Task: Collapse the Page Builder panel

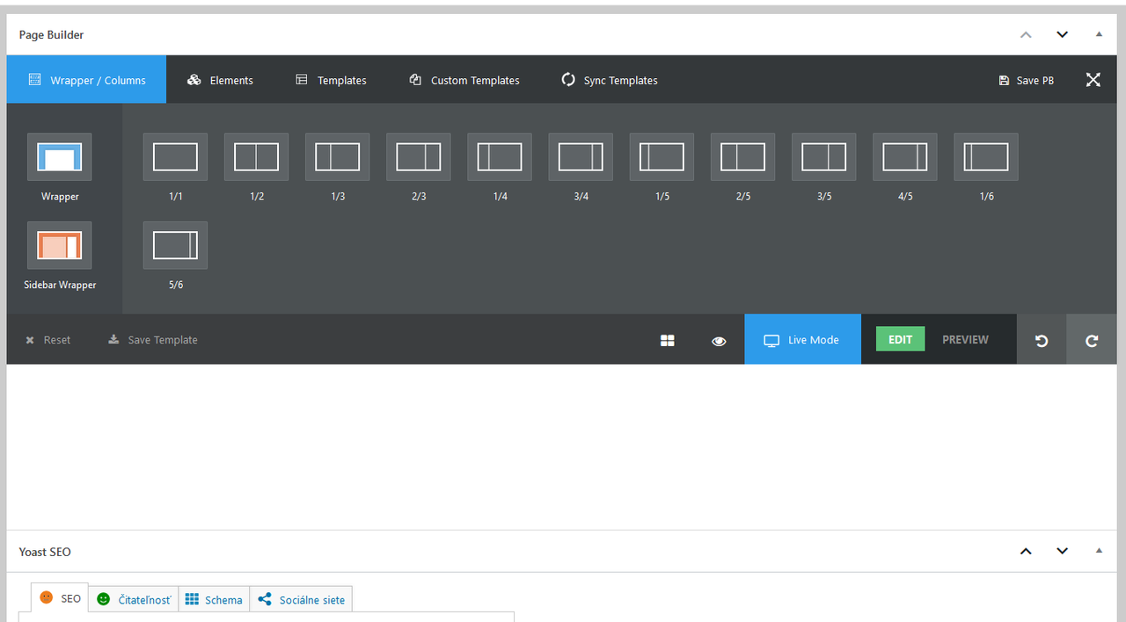Action: (x=1099, y=34)
